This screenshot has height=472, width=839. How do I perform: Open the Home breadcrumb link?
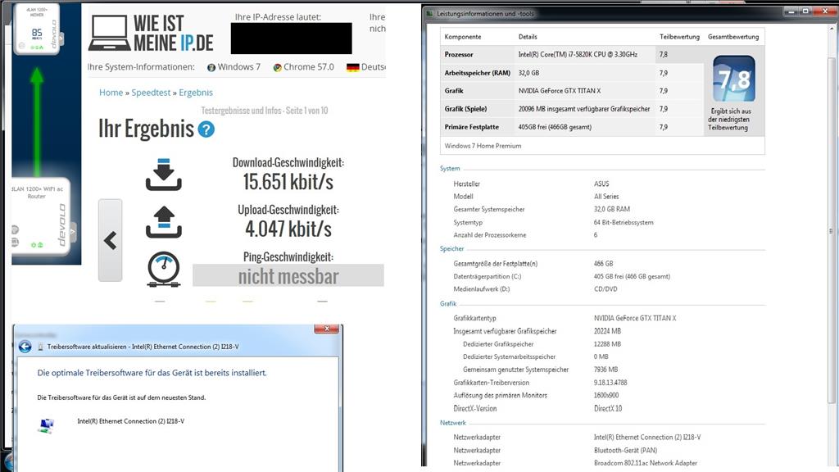point(111,93)
